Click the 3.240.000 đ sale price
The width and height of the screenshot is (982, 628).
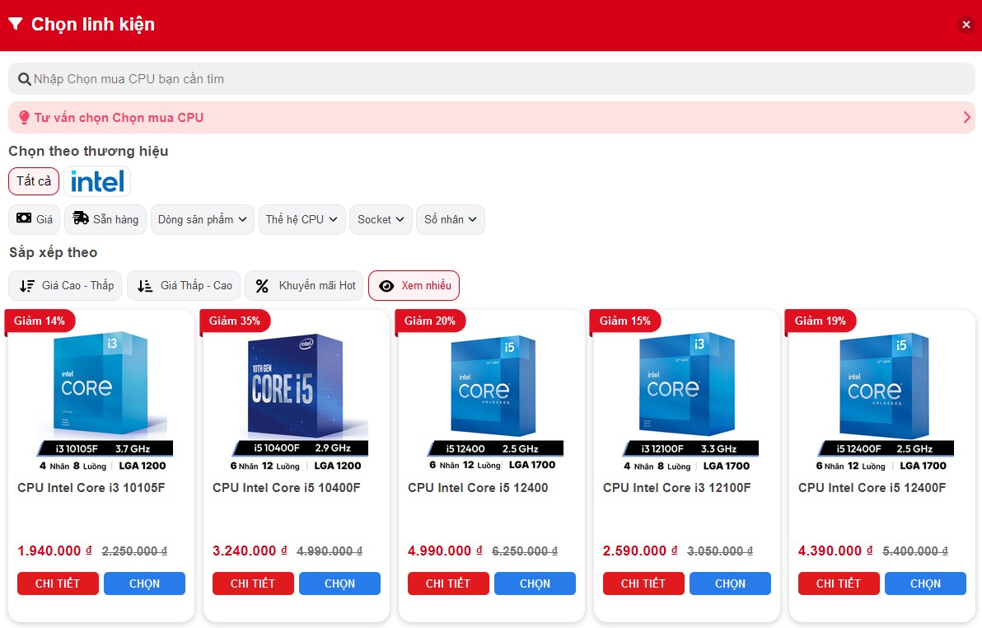(x=250, y=551)
